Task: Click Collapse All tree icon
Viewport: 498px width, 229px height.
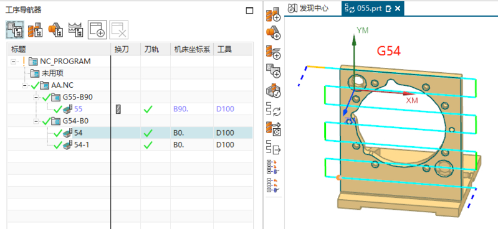Action: click(x=274, y=185)
